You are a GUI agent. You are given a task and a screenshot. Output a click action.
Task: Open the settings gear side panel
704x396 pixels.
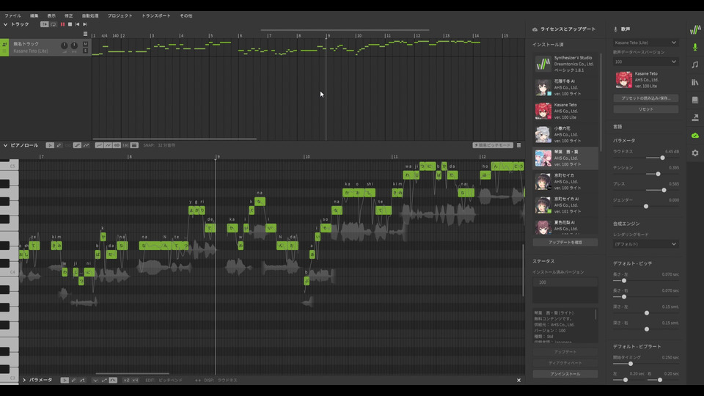tap(695, 153)
